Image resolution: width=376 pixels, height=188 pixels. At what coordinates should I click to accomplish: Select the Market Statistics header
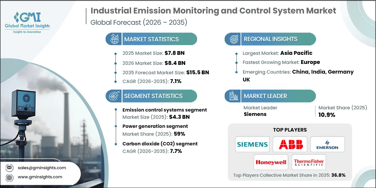tap(151, 39)
